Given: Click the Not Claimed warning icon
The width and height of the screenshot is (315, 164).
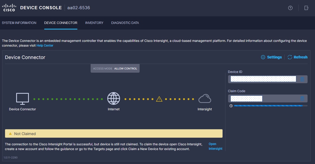Looking at the screenshot, I should point(10,134).
